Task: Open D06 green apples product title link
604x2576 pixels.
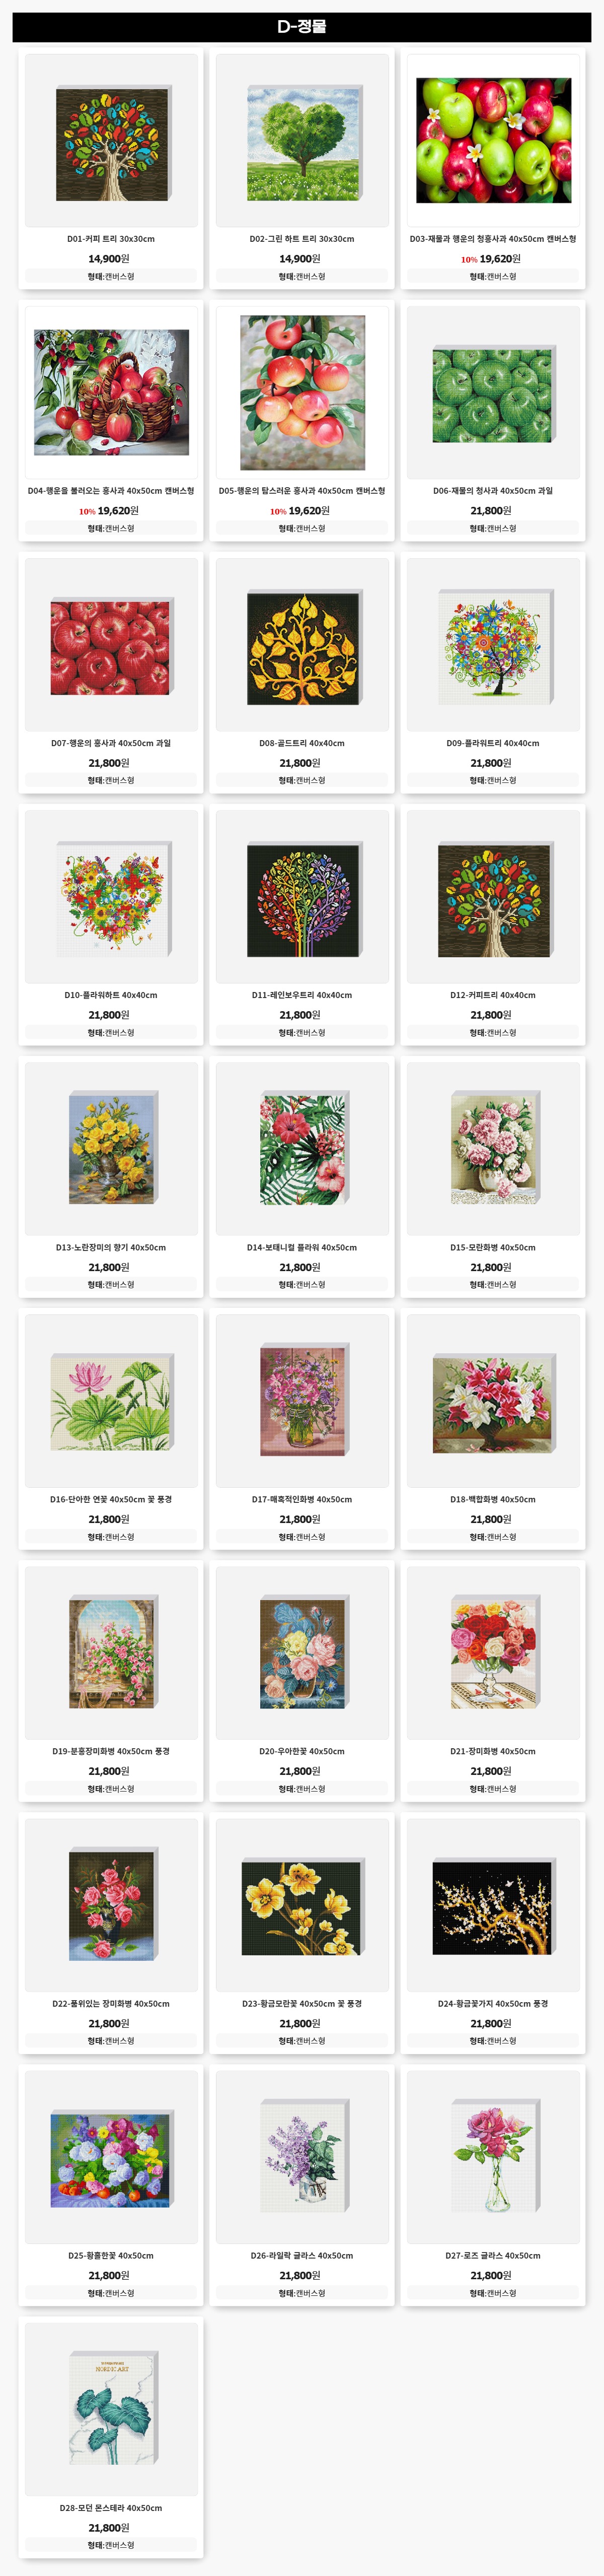Action: click(x=493, y=491)
